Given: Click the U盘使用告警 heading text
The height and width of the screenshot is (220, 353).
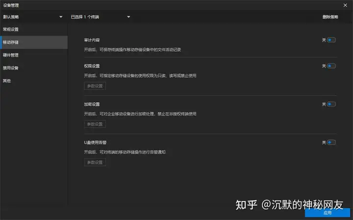Looking at the screenshot, I should point(95,142).
